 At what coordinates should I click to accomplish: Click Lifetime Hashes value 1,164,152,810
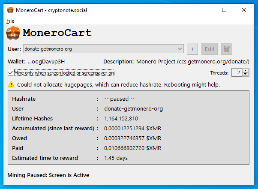121,118
